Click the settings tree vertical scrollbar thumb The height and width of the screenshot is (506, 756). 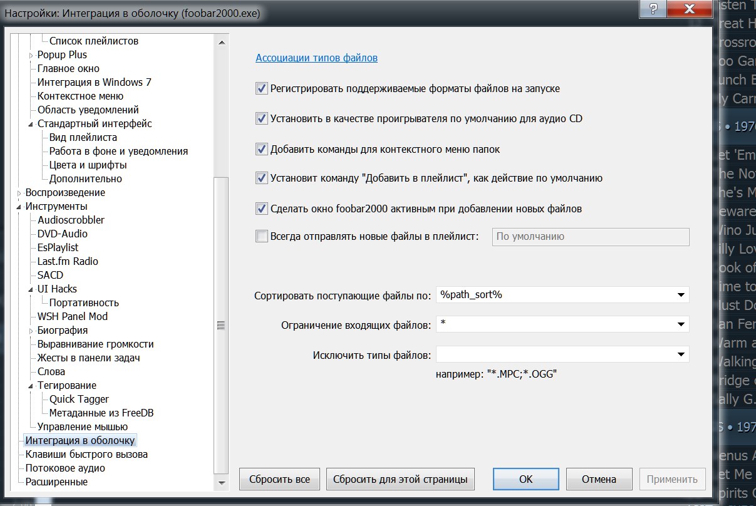coord(220,326)
